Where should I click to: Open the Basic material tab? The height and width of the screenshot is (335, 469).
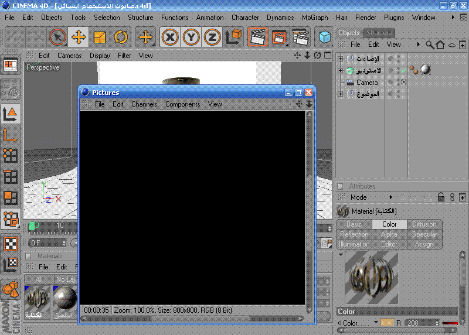pos(354,224)
